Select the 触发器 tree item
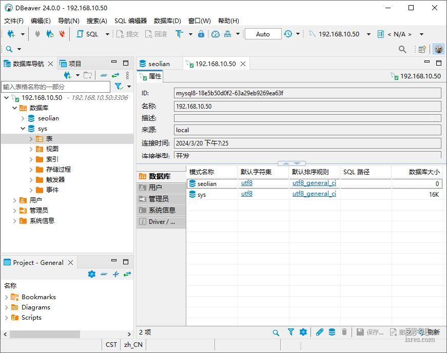447x353 pixels. coord(55,180)
